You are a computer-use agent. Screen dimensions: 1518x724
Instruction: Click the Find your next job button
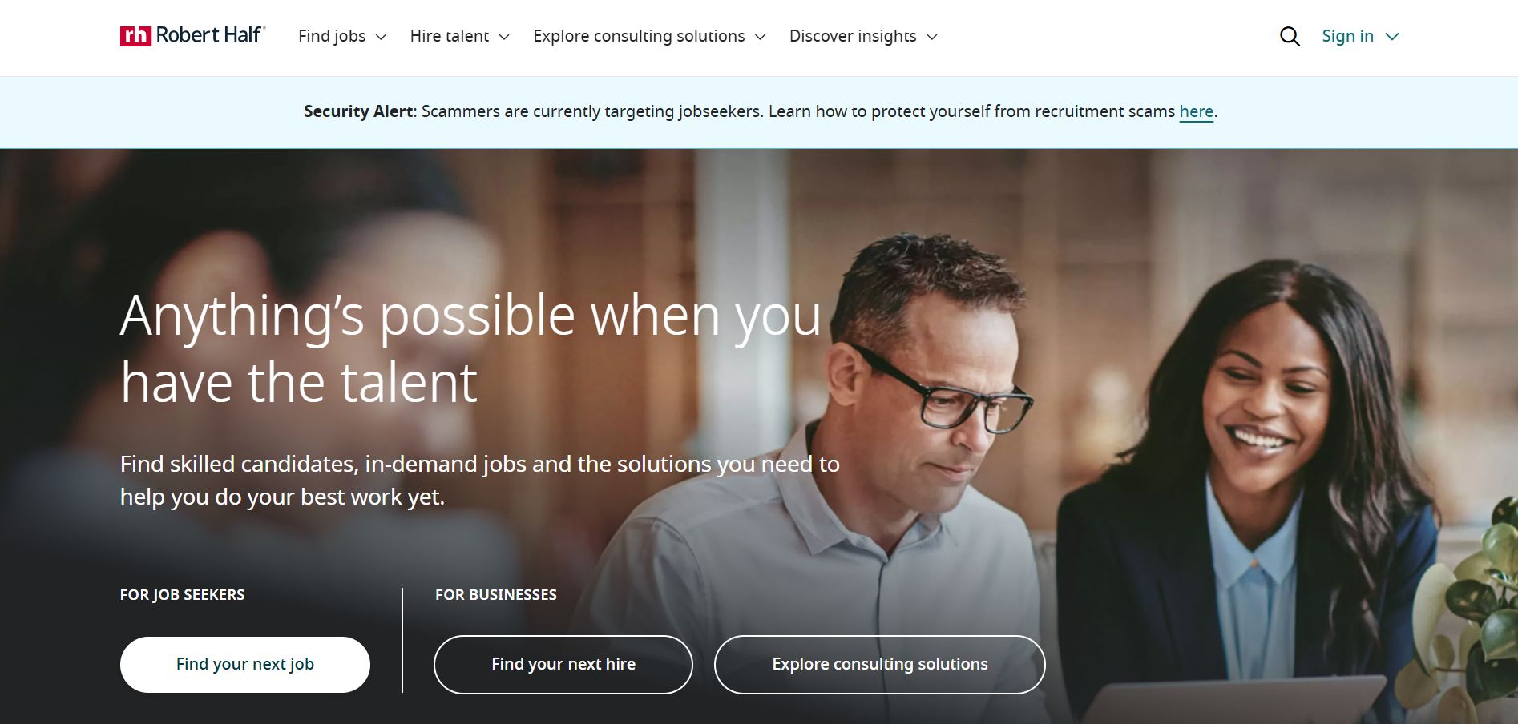[x=245, y=664]
